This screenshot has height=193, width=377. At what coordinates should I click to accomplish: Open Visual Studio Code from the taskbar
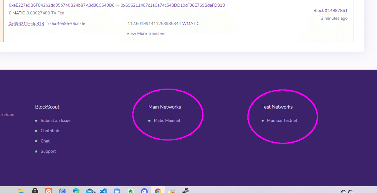[x=103, y=191]
